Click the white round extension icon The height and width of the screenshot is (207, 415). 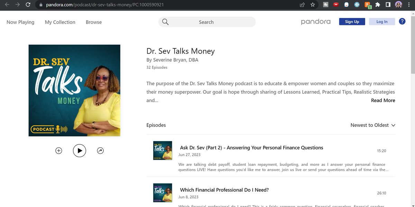(x=346, y=5)
